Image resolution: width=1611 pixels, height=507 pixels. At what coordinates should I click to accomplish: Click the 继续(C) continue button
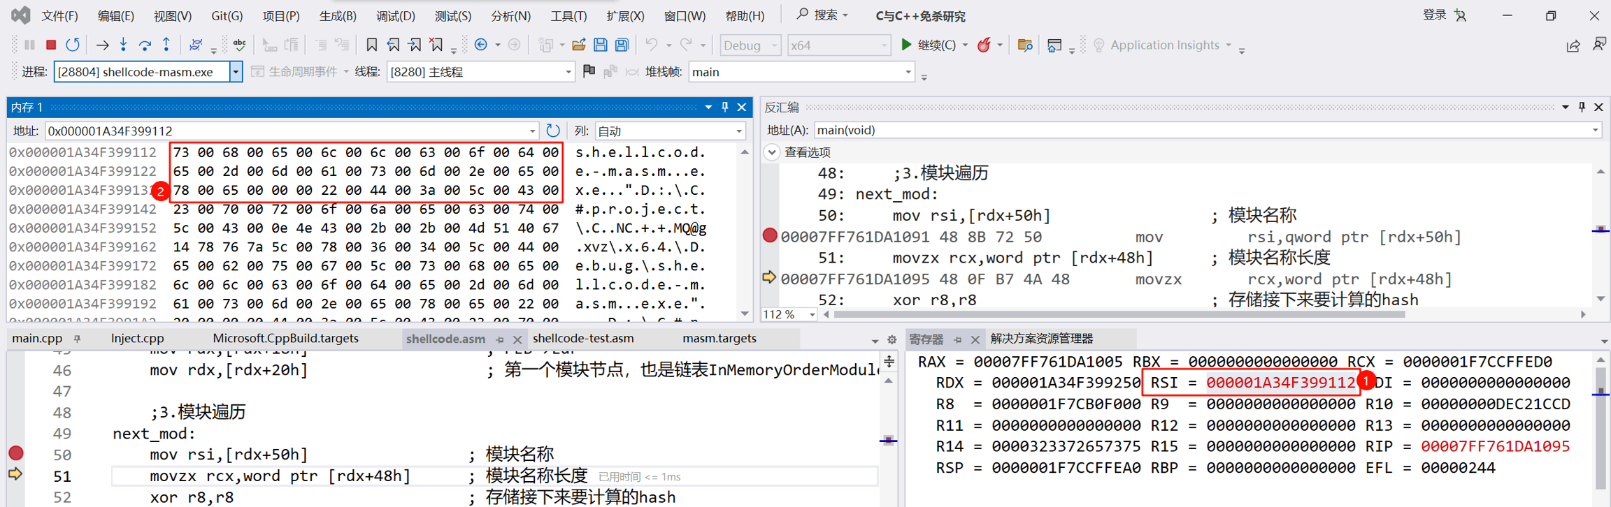click(929, 45)
